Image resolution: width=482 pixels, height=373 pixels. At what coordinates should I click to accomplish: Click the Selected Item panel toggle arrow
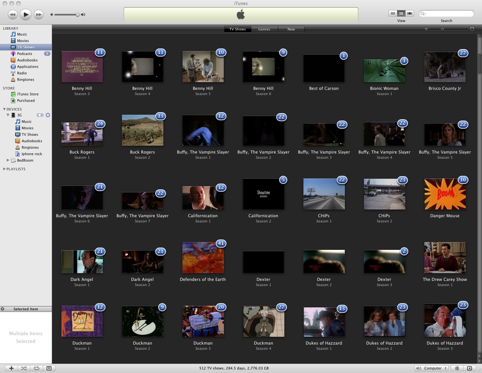(x=3, y=309)
